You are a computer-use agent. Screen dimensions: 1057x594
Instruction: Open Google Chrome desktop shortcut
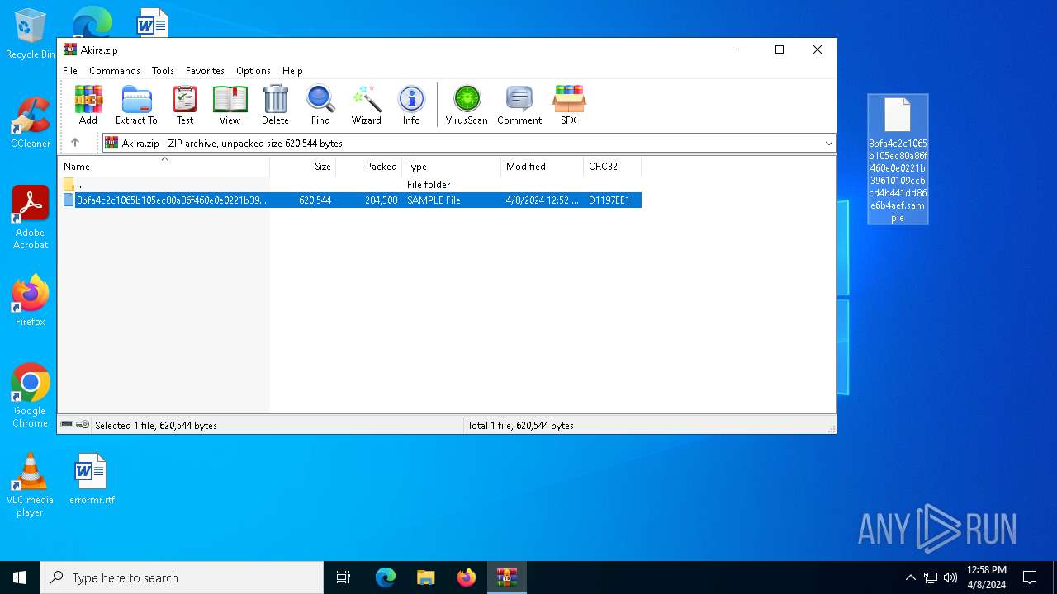click(x=31, y=396)
